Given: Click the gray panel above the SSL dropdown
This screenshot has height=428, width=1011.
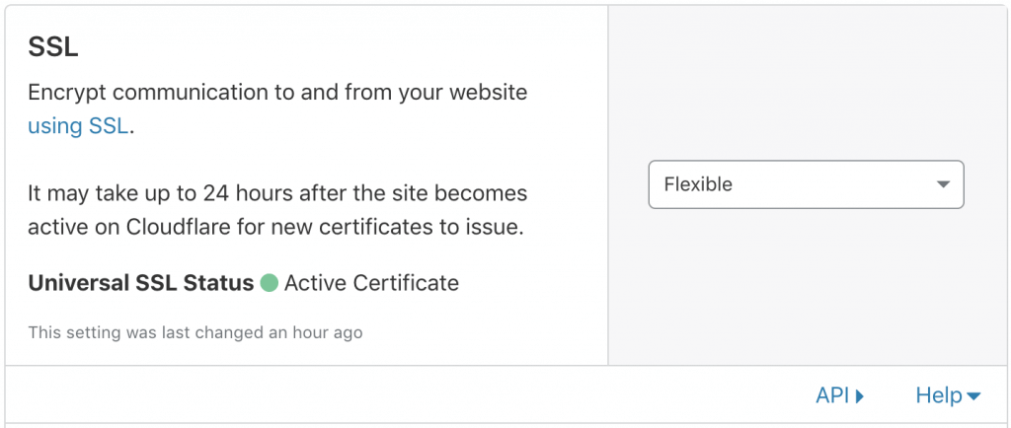Looking at the screenshot, I should [809, 84].
